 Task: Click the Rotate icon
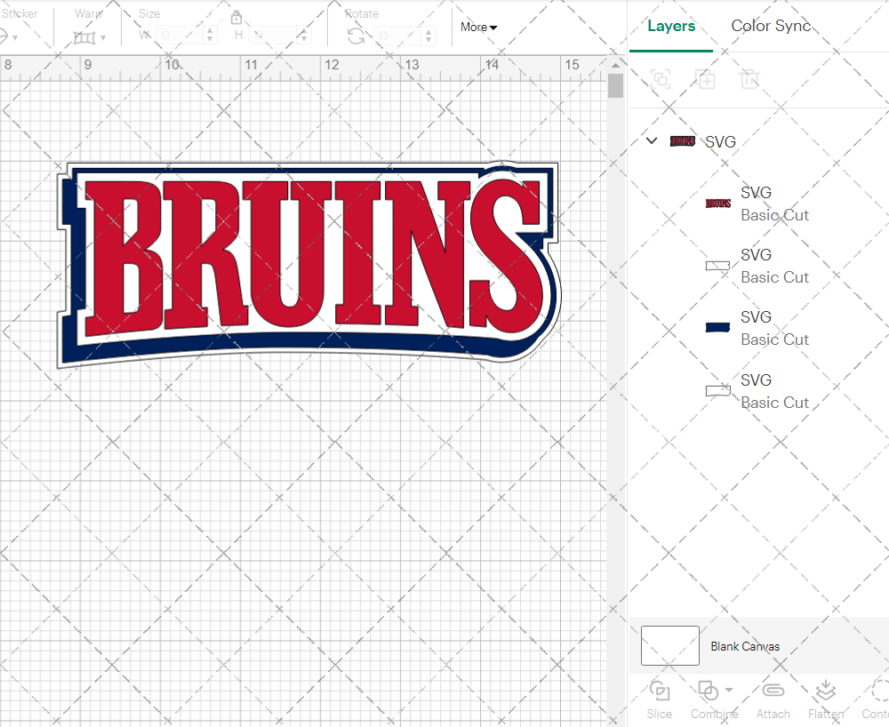356,36
